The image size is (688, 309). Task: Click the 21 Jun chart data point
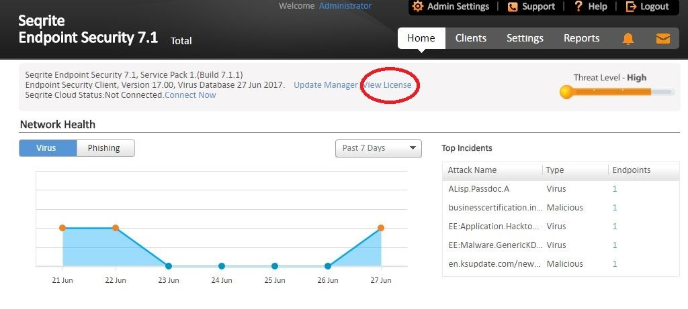62,228
